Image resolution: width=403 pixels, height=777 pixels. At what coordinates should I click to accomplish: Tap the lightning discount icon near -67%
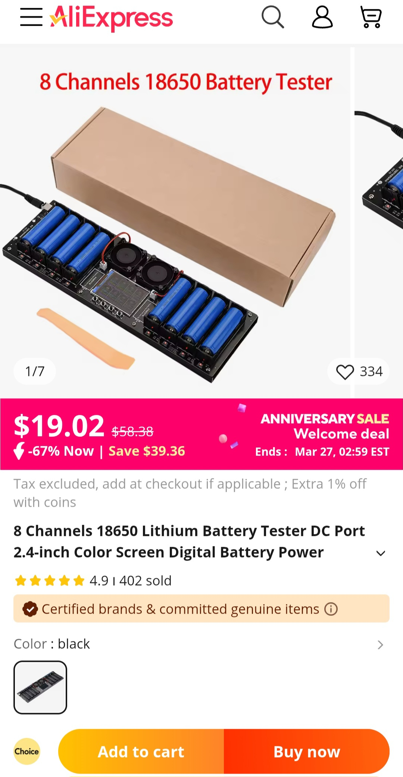click(19, 451)
